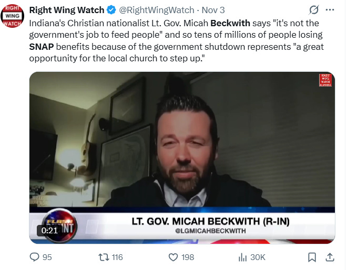Share the post via upload icon
The height and width of the screenshot is (270, 347).
[330, 257]
